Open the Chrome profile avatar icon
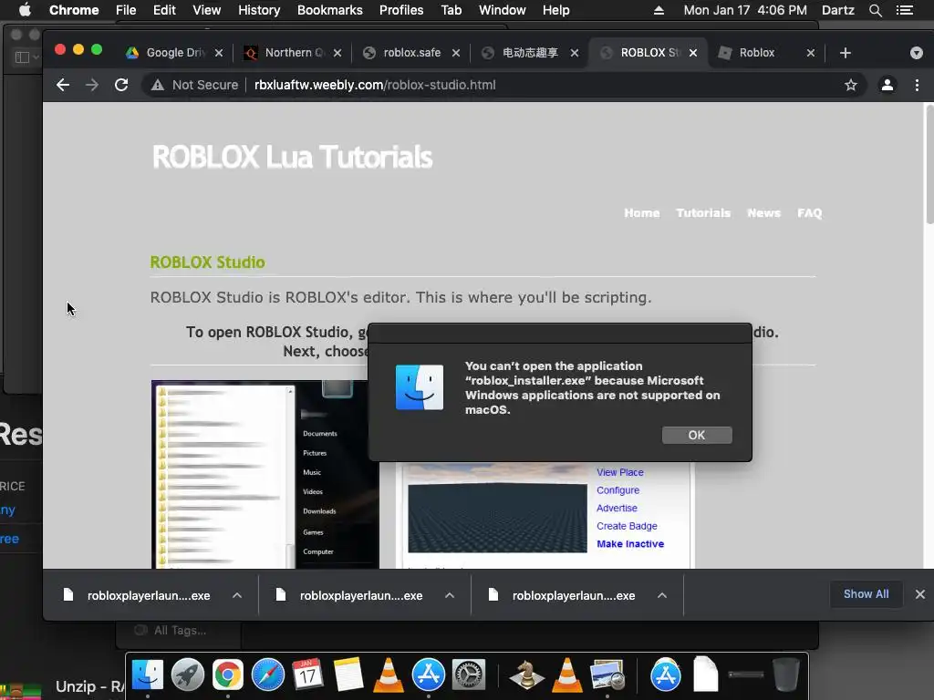 (887, 85)
